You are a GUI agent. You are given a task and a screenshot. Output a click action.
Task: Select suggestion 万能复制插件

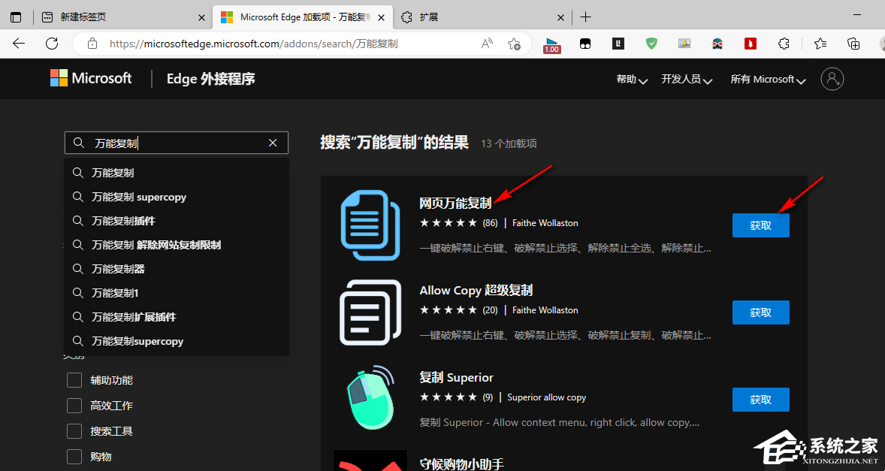point(177,221)
